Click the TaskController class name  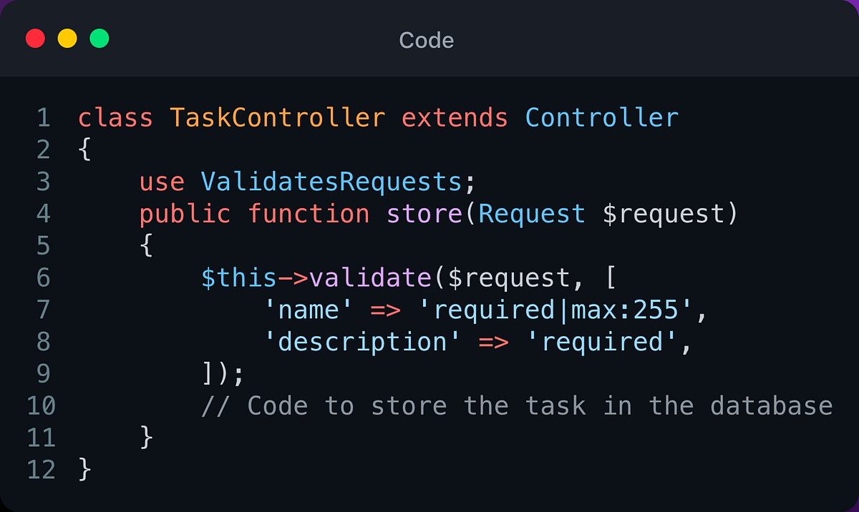point(278,117)
